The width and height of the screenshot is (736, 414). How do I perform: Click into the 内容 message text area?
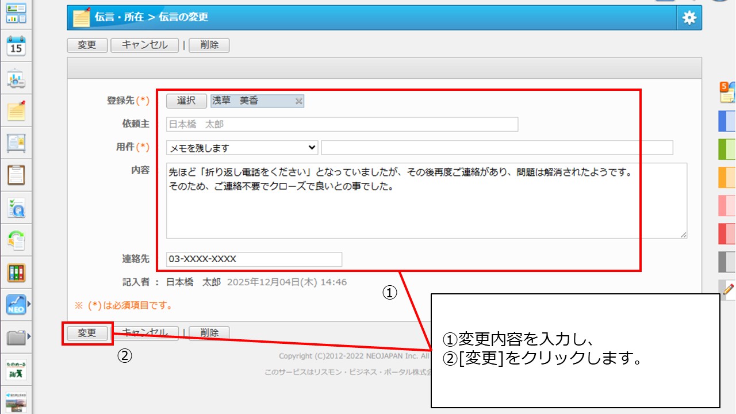click(x=427, y=201)
